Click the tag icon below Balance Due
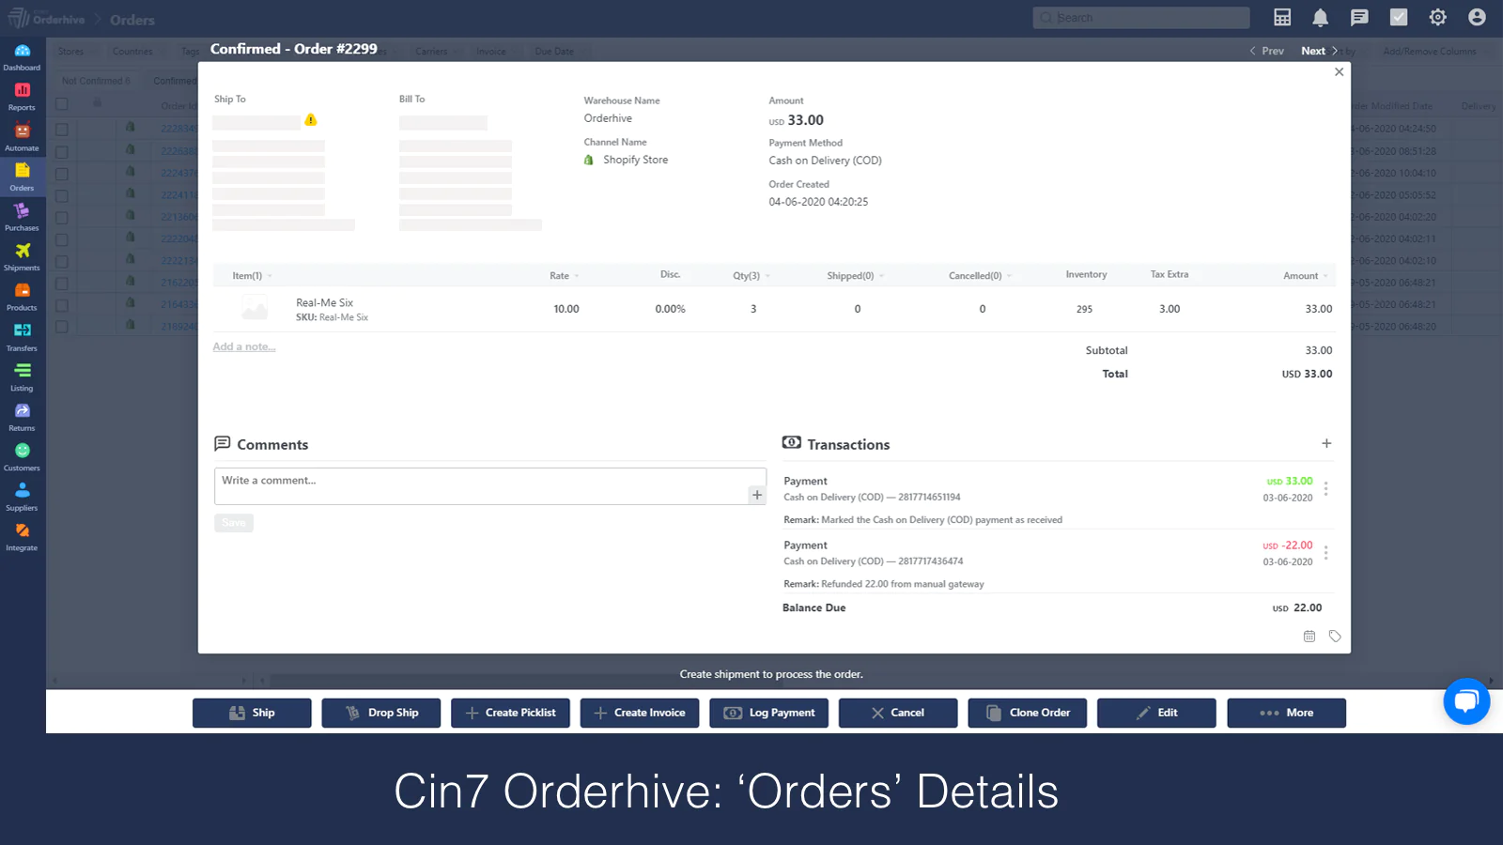Screen dimensions: 1503x845 click(1335, 637)
